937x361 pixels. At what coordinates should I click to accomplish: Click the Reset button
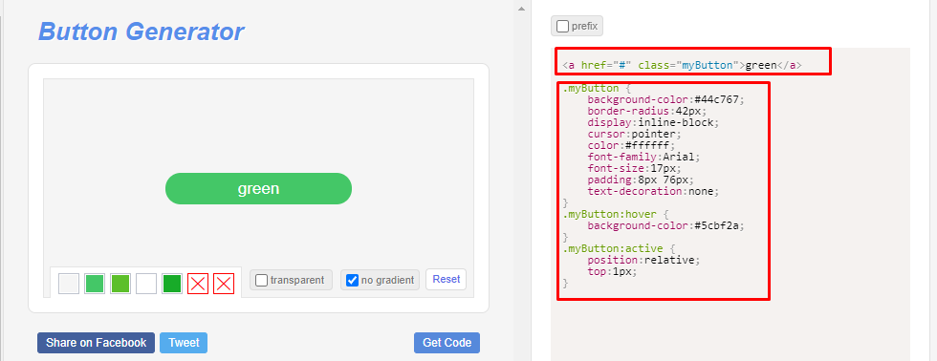tap(446, 279)
